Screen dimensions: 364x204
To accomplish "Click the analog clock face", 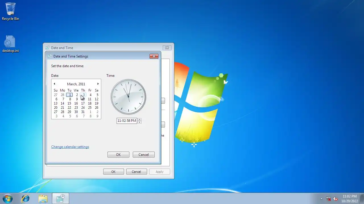I will pos(128,97).
